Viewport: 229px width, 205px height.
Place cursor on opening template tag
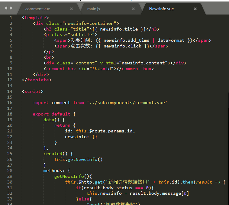click(x=35, y=18)
